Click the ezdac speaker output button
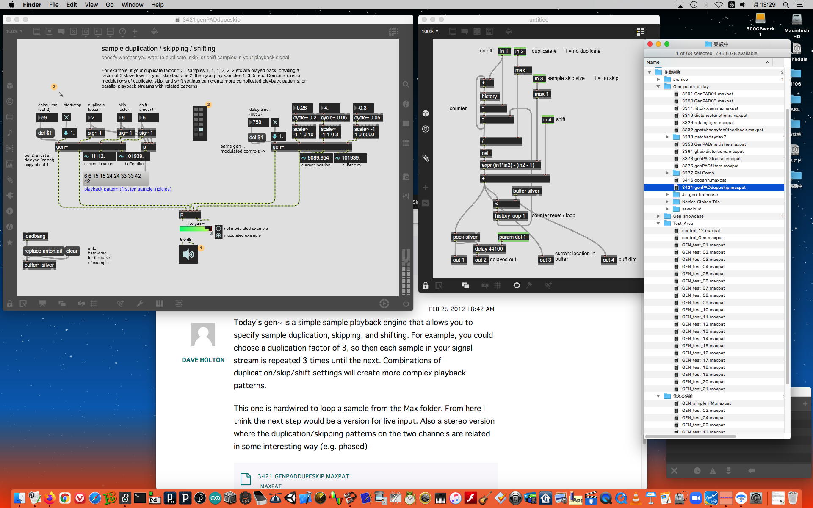This screenshot has width=813, height=508. pyautogui.click(x=188, y=254)
